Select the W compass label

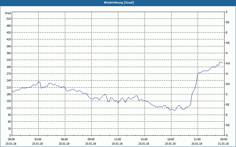[x=227, y=74]
